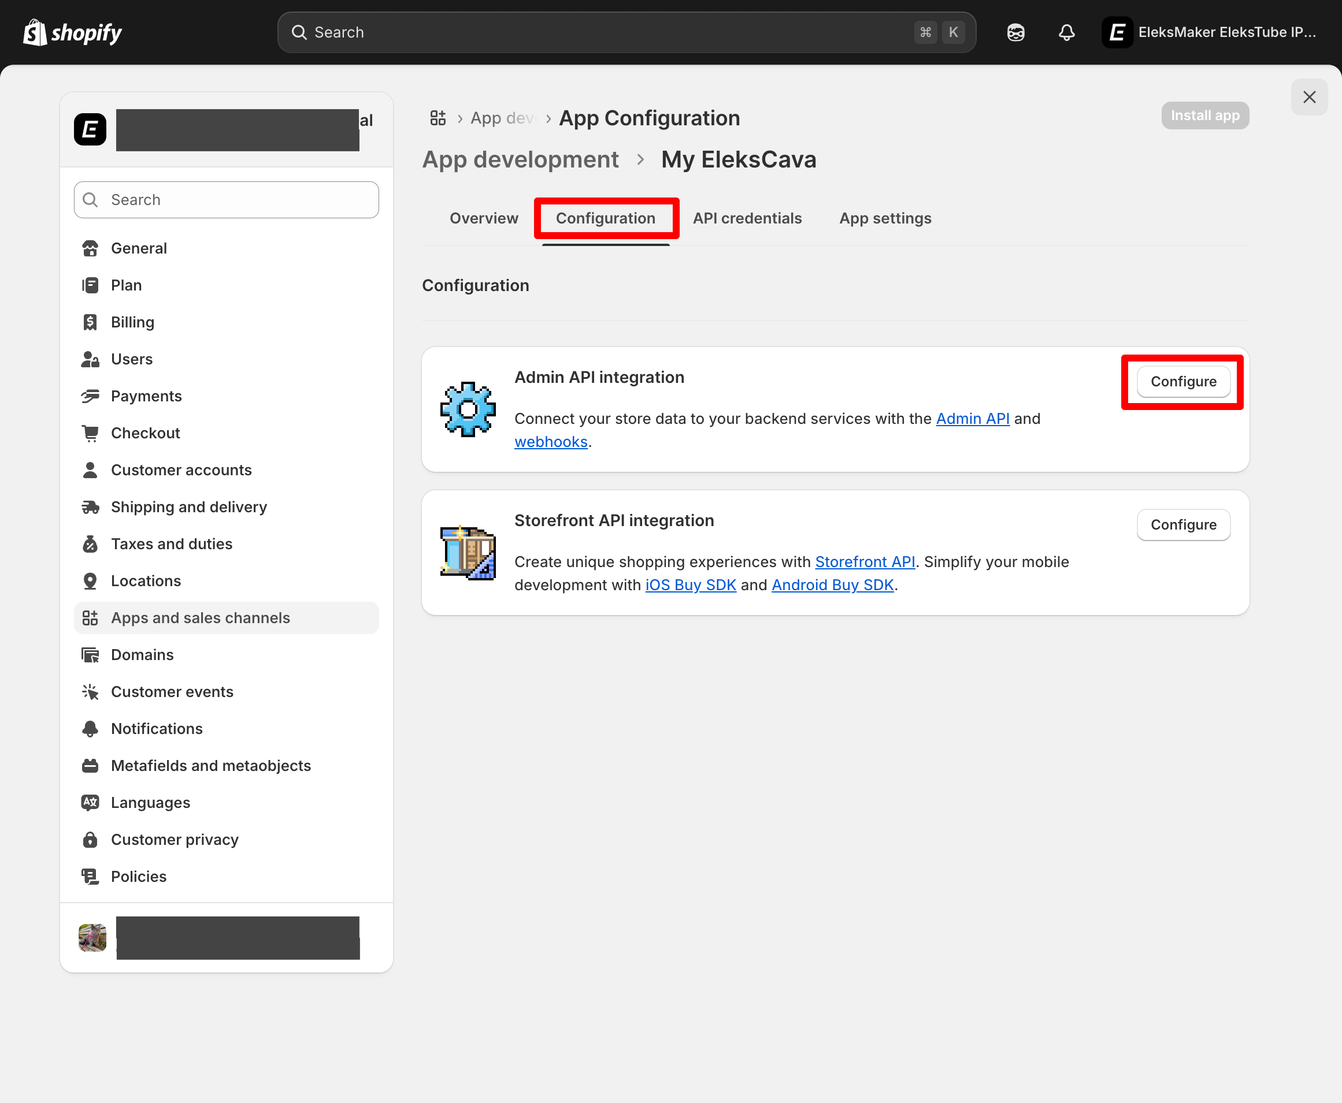1342x1103 pixels.
Task: Open Notifications settings
Action: [x=157, y=728]
